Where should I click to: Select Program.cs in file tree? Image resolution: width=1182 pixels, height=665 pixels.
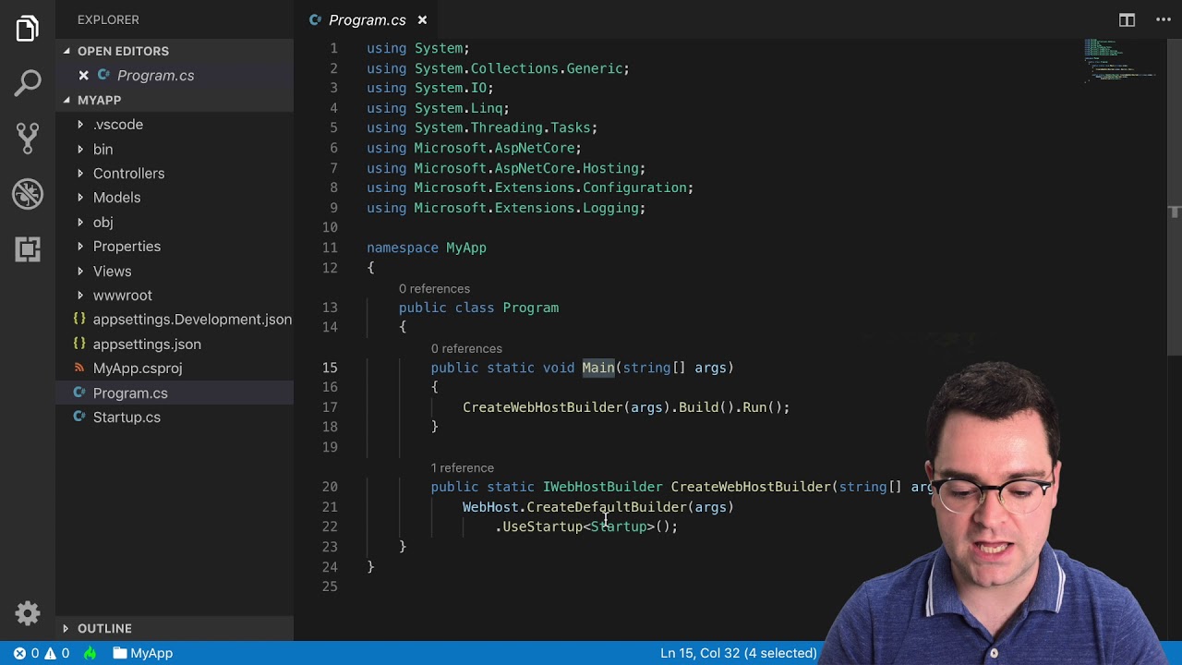pyautogui.click(x=175, y=393)
